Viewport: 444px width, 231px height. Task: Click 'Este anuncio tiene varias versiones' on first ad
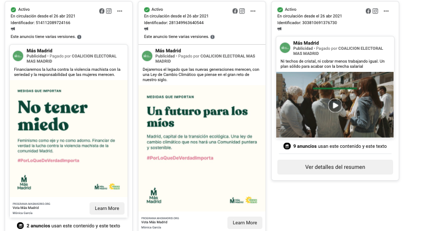(x=43, y=36)
